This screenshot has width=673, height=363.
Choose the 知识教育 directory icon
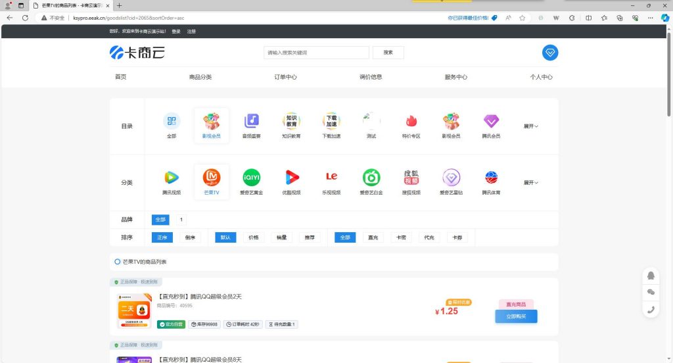291,121
